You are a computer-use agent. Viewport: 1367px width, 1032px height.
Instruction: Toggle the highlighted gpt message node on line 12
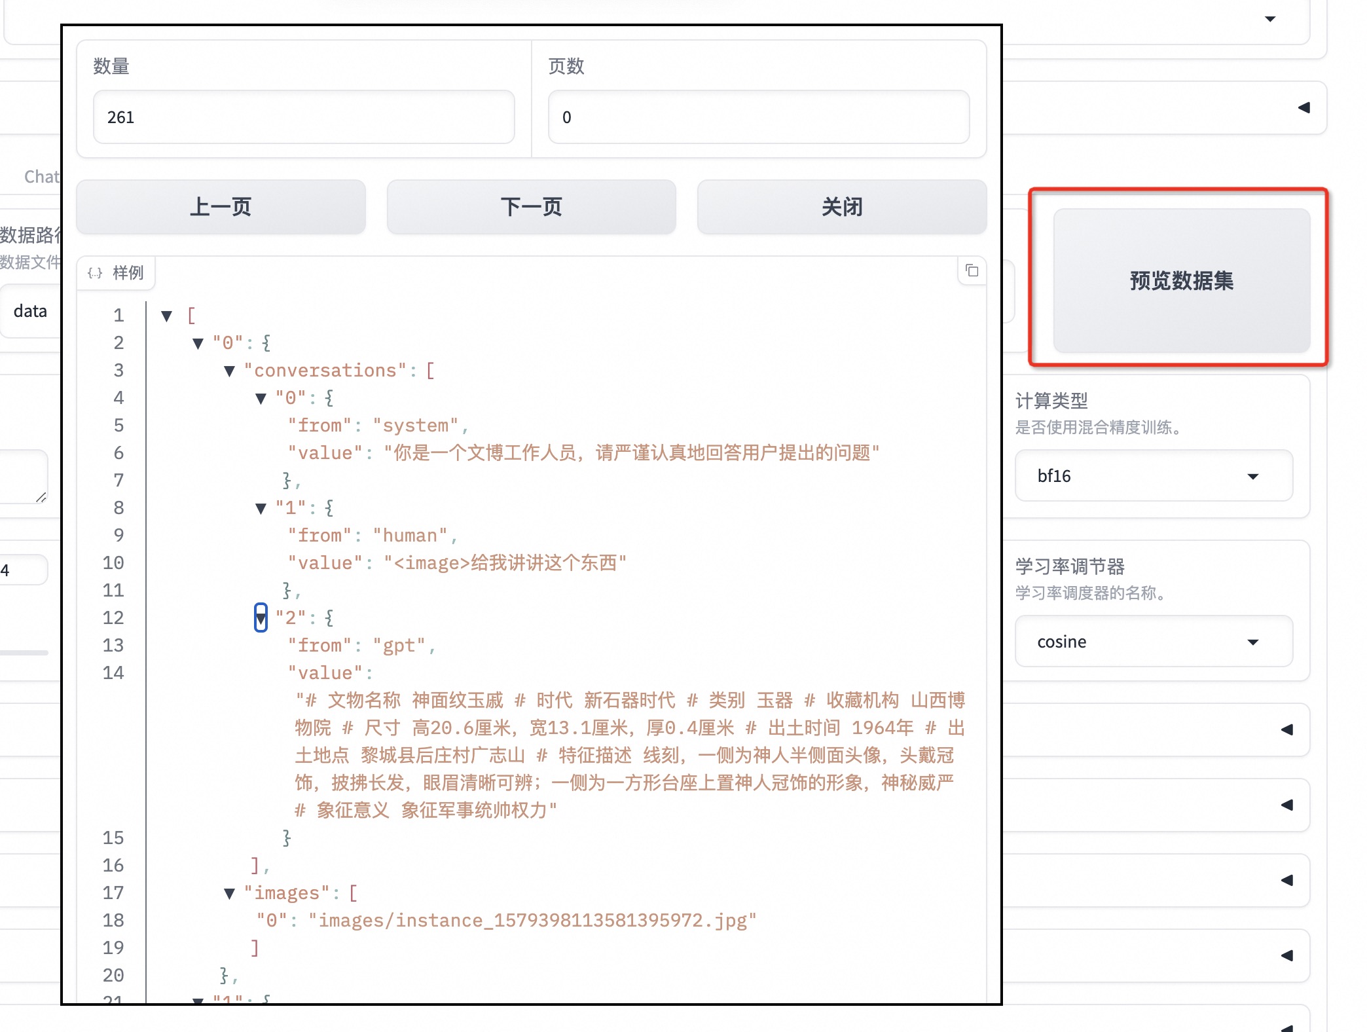pyautogui.click(x=261, y=618)
